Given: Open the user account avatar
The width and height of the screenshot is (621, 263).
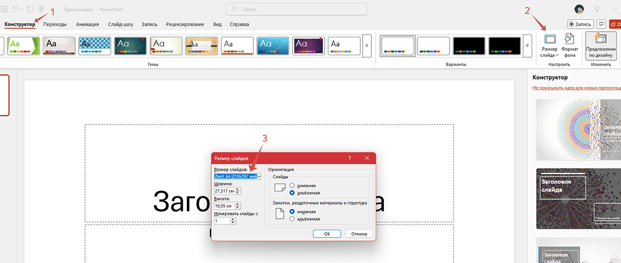Looking at the screenshot, I should pyautogui.click(x=579, y=9).
